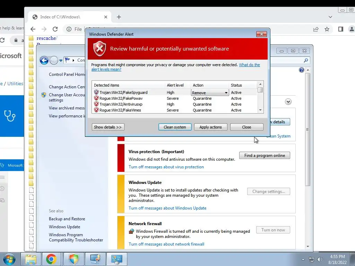The height and width of the screenshot is (266, 355).
Task: Open the security shield app in taskbar
Action: coord(74,259)
